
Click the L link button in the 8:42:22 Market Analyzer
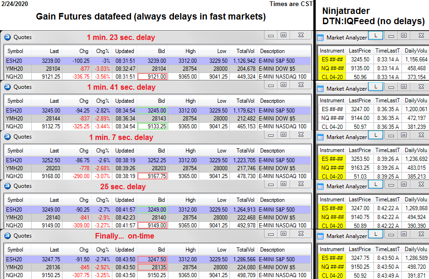(x=375, y=184)
